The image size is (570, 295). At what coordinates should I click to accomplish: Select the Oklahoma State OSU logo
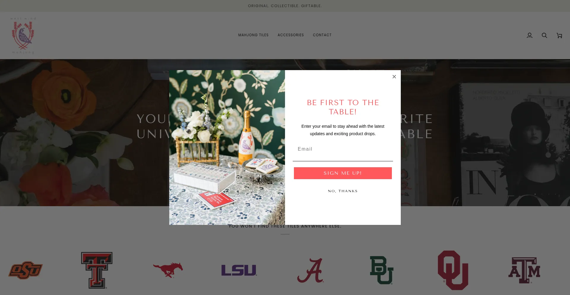(x=26, y=270)
